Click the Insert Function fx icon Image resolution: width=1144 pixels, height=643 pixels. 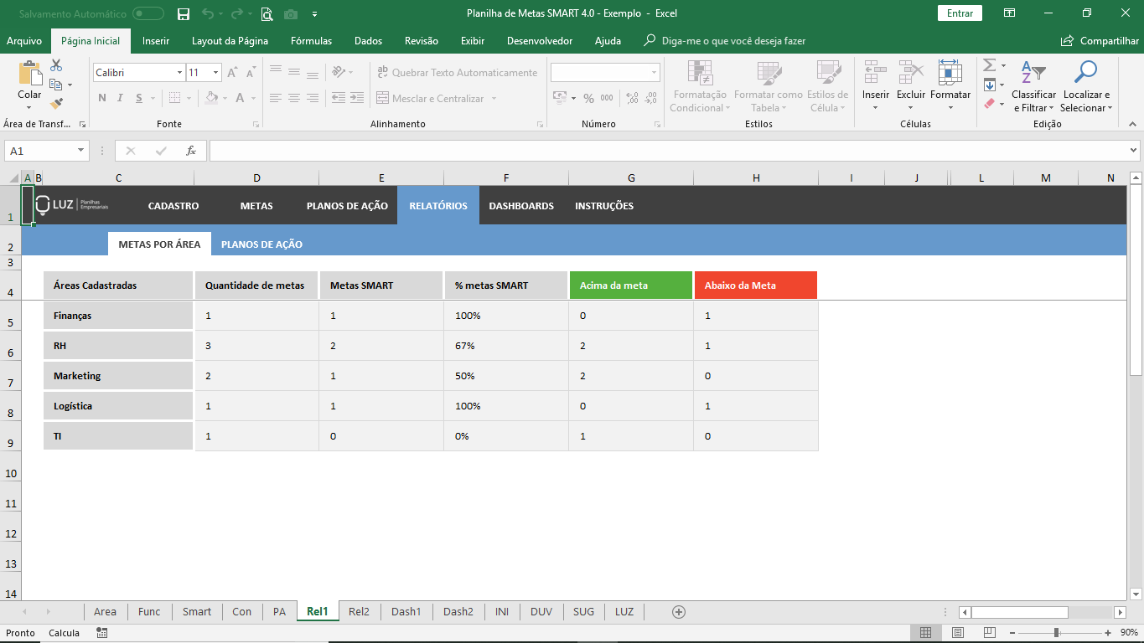191,151
